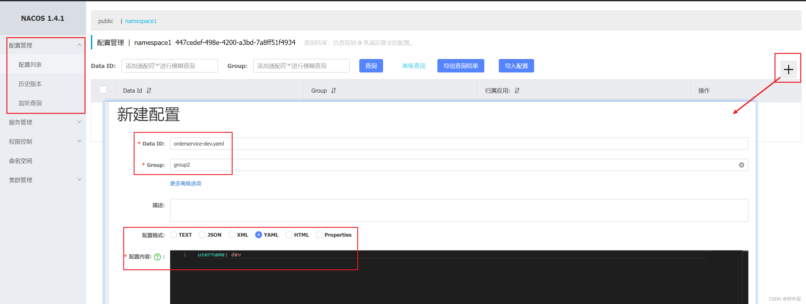
Task: Click the Data ID field containing orderservice-dev.yaml
Action: pyautogui.click(x=459, y=144)
